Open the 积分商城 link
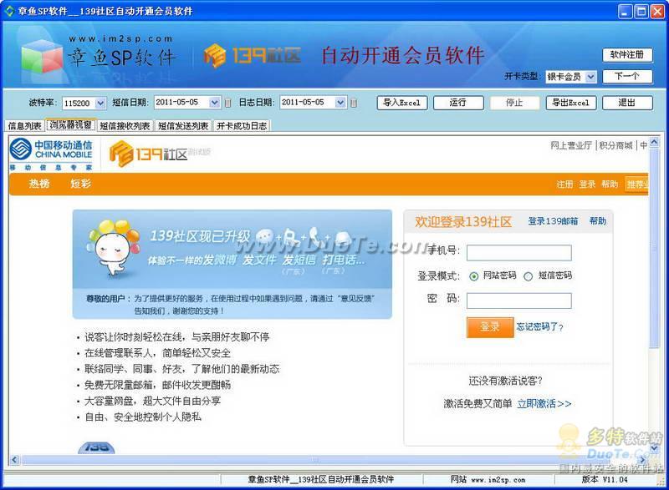The height and width of the screenshot is (490, 669). (615, 145)
